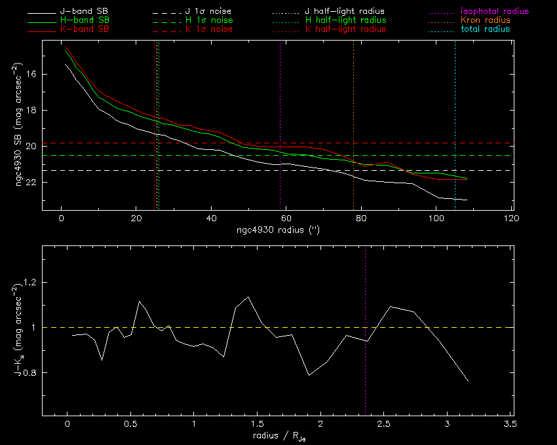Click the green dashed H noise level line
557x445 pixels.
coord(278,156)
